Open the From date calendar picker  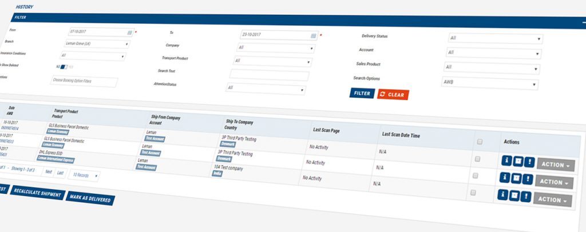(130, 33)
